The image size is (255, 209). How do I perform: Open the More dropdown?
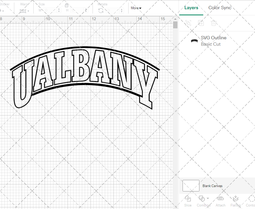click(x=136, y=8)
